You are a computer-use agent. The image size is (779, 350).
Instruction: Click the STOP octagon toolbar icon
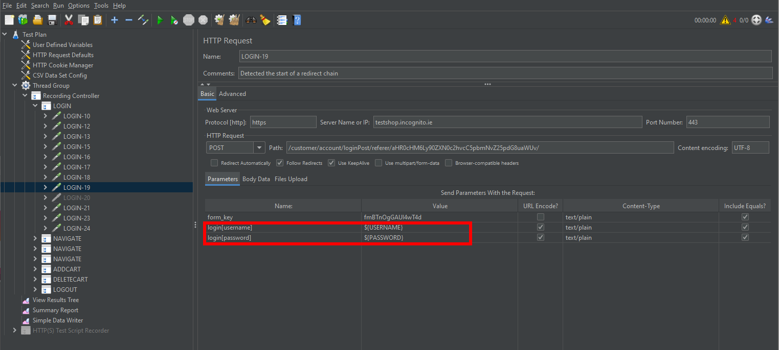[x=189, y=20]
